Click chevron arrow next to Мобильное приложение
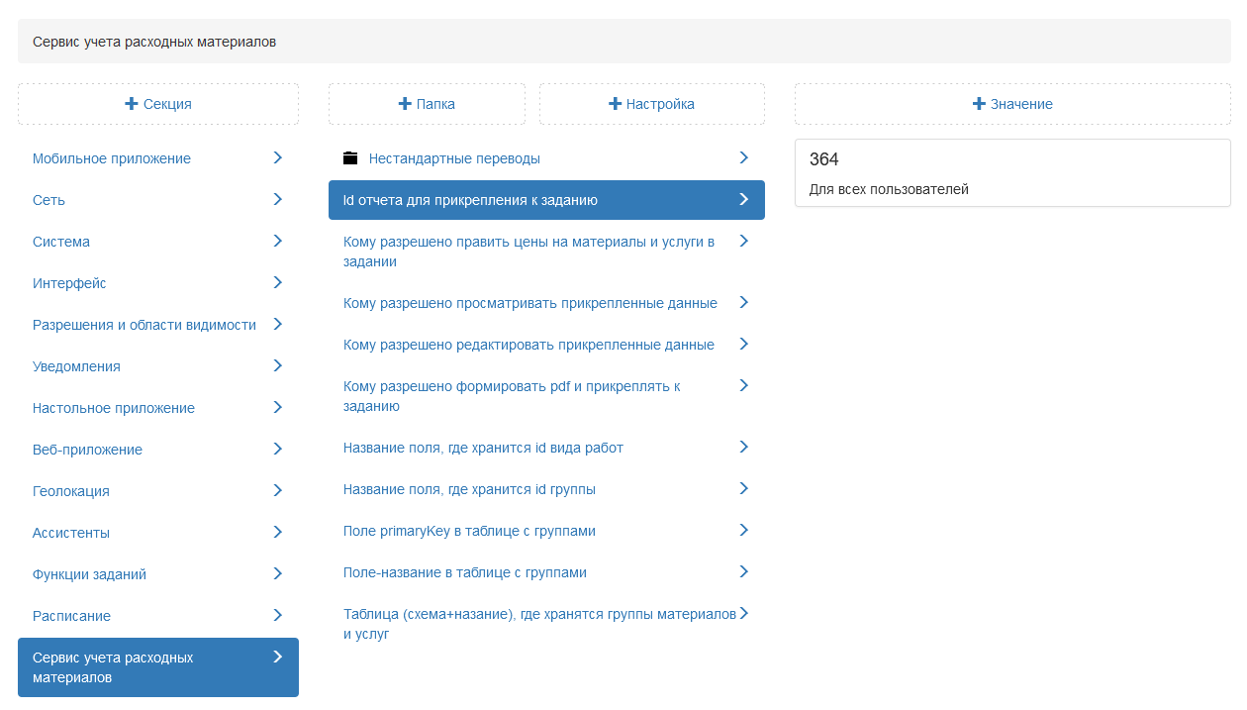Screen dimensions: 1247x710 coord(278,157)
